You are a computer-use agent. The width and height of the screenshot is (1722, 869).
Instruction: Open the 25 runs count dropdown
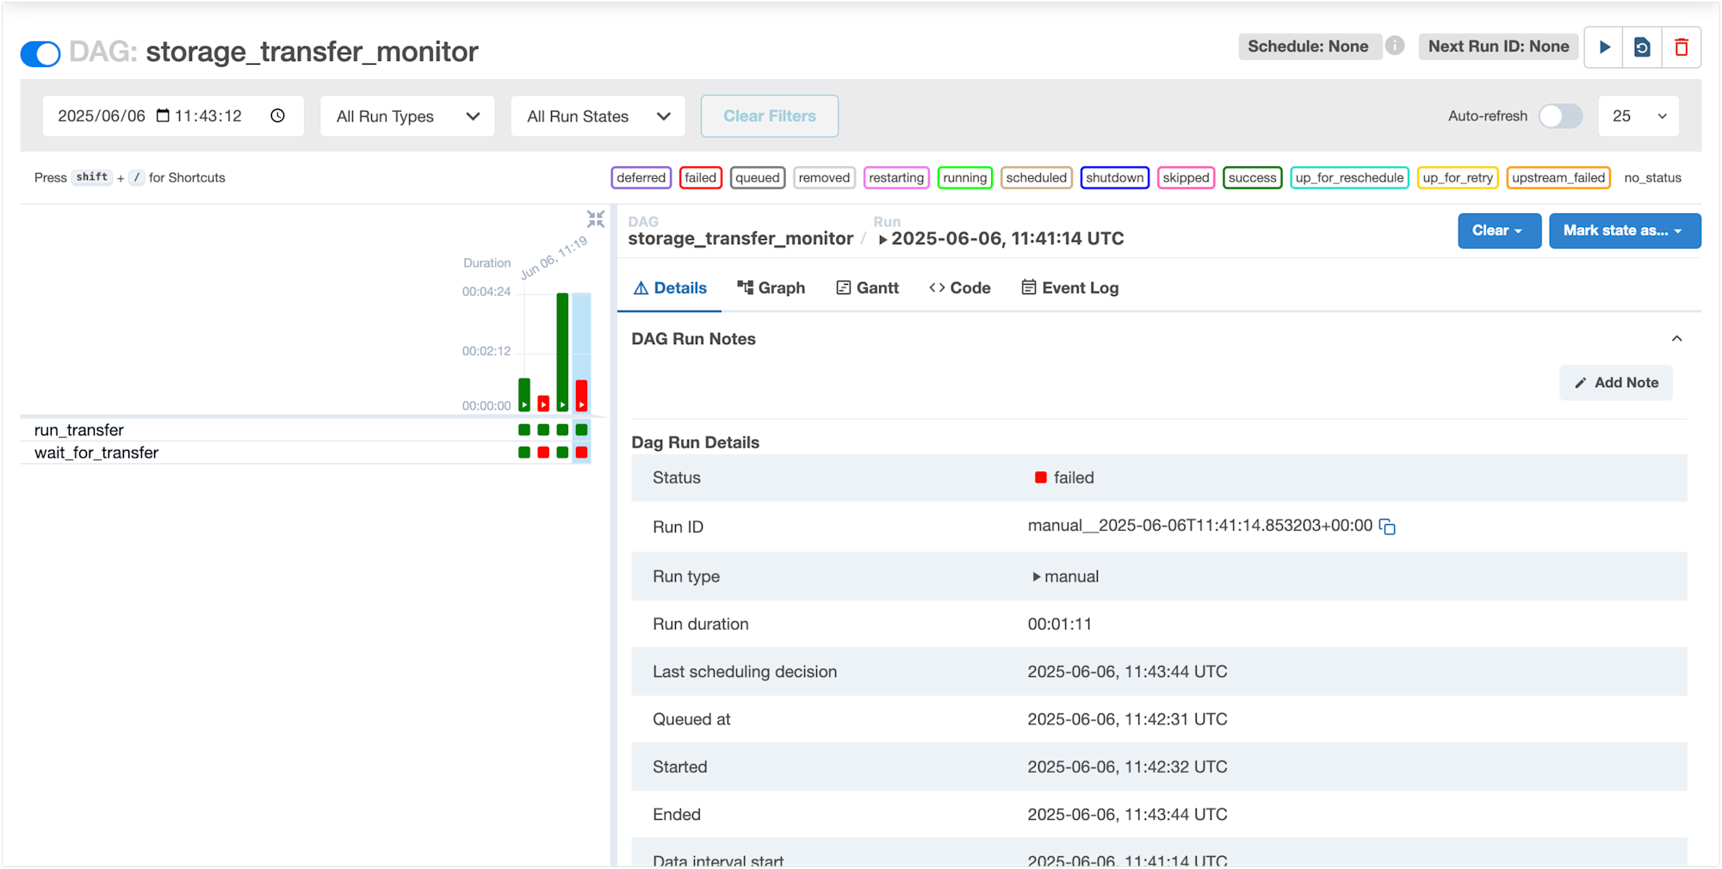click(1638, 116)
